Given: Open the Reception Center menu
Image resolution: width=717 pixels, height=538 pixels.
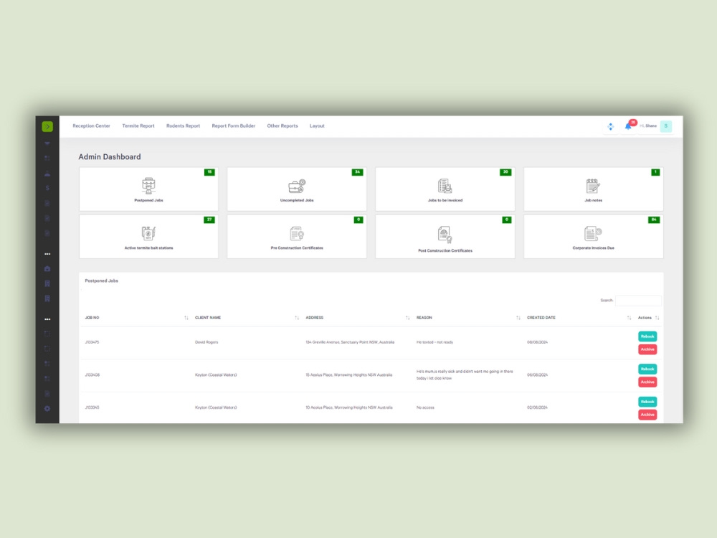Looking at the screenshot, I should tap(92, 126).
